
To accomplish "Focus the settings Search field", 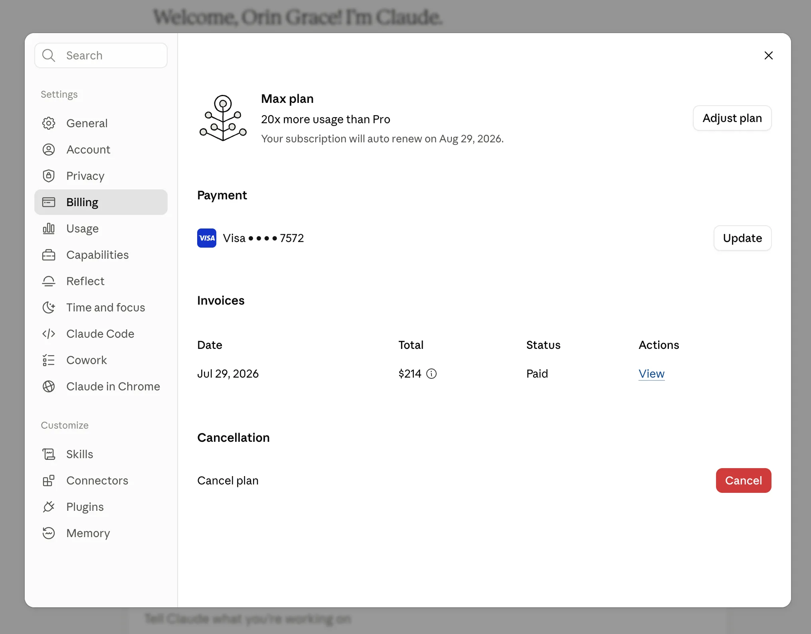I will 101,55.
